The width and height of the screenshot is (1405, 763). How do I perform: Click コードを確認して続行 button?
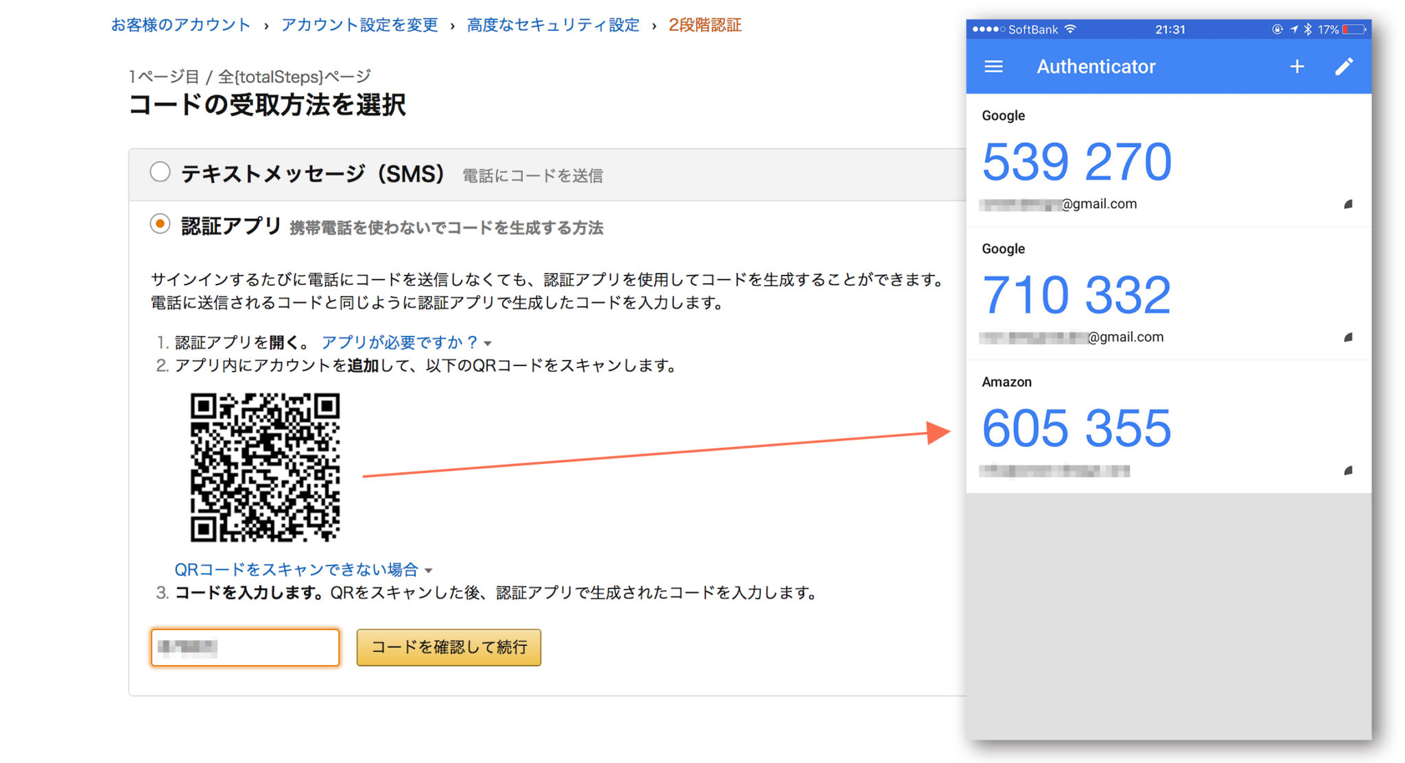(449, 647)
